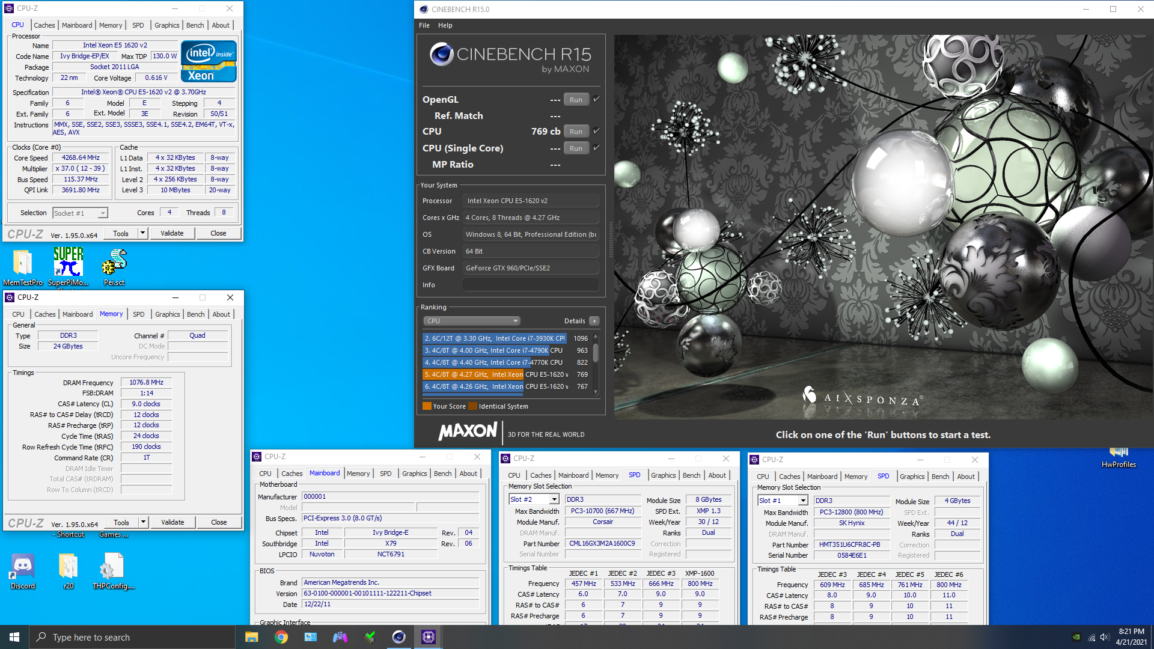
Task: Open About tab in Slot #2 CPU-Z window
Action: click(x=717, y=475)
